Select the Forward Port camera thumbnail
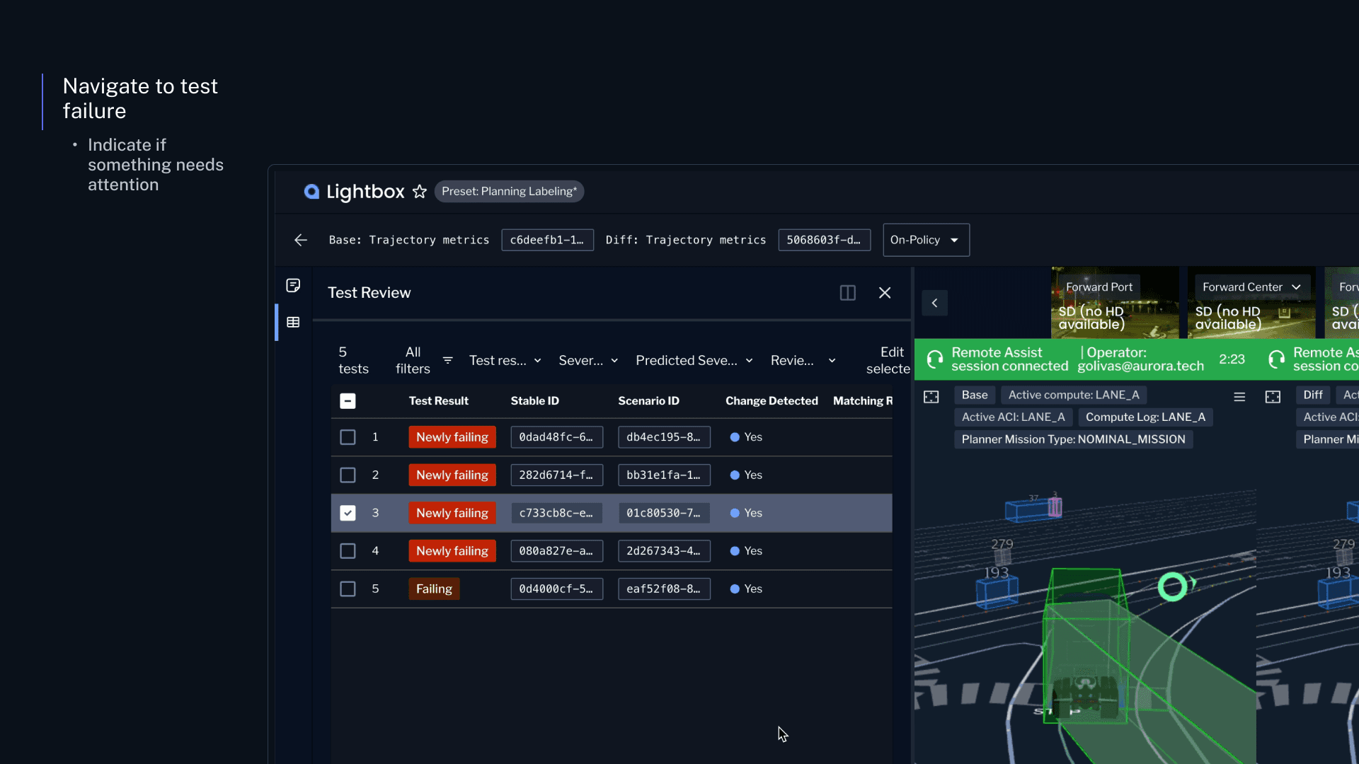This screenshot has height=764, width=1359. tap(1115, 303)
